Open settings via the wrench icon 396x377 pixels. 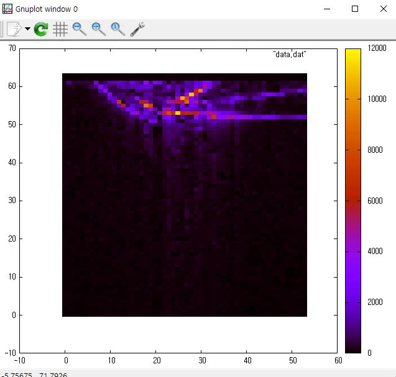137,29
